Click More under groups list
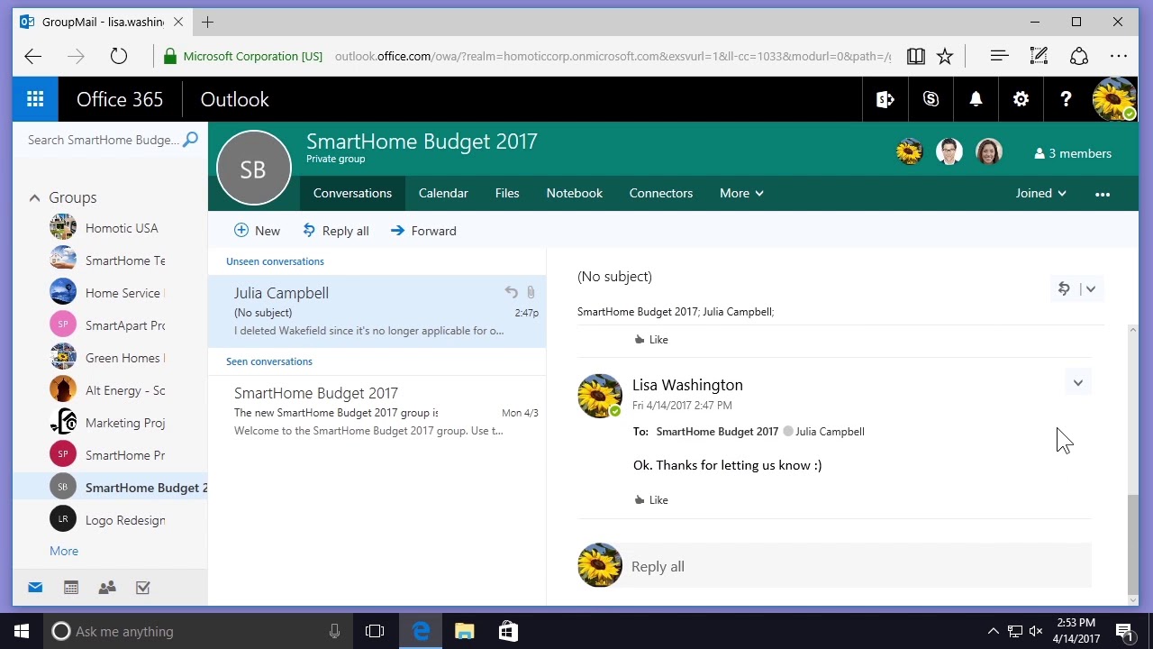This screenshot has height=649, width=1153. (64, 551)
